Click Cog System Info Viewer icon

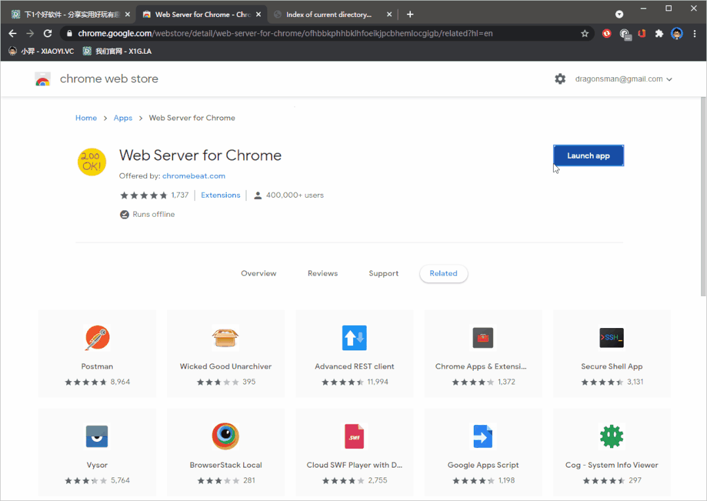point(611,436)
